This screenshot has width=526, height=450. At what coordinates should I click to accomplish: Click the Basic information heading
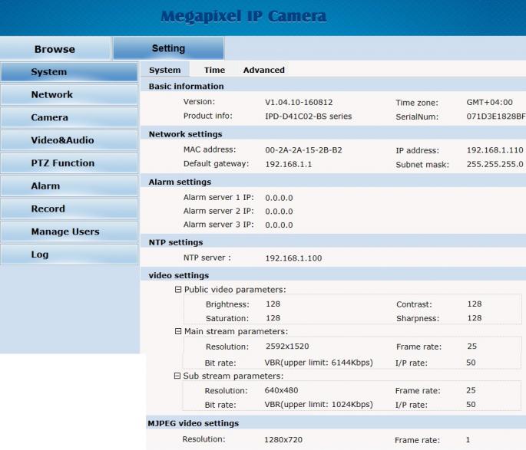186,87
